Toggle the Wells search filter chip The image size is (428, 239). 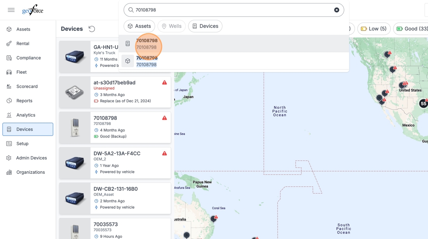coord(171,26)
